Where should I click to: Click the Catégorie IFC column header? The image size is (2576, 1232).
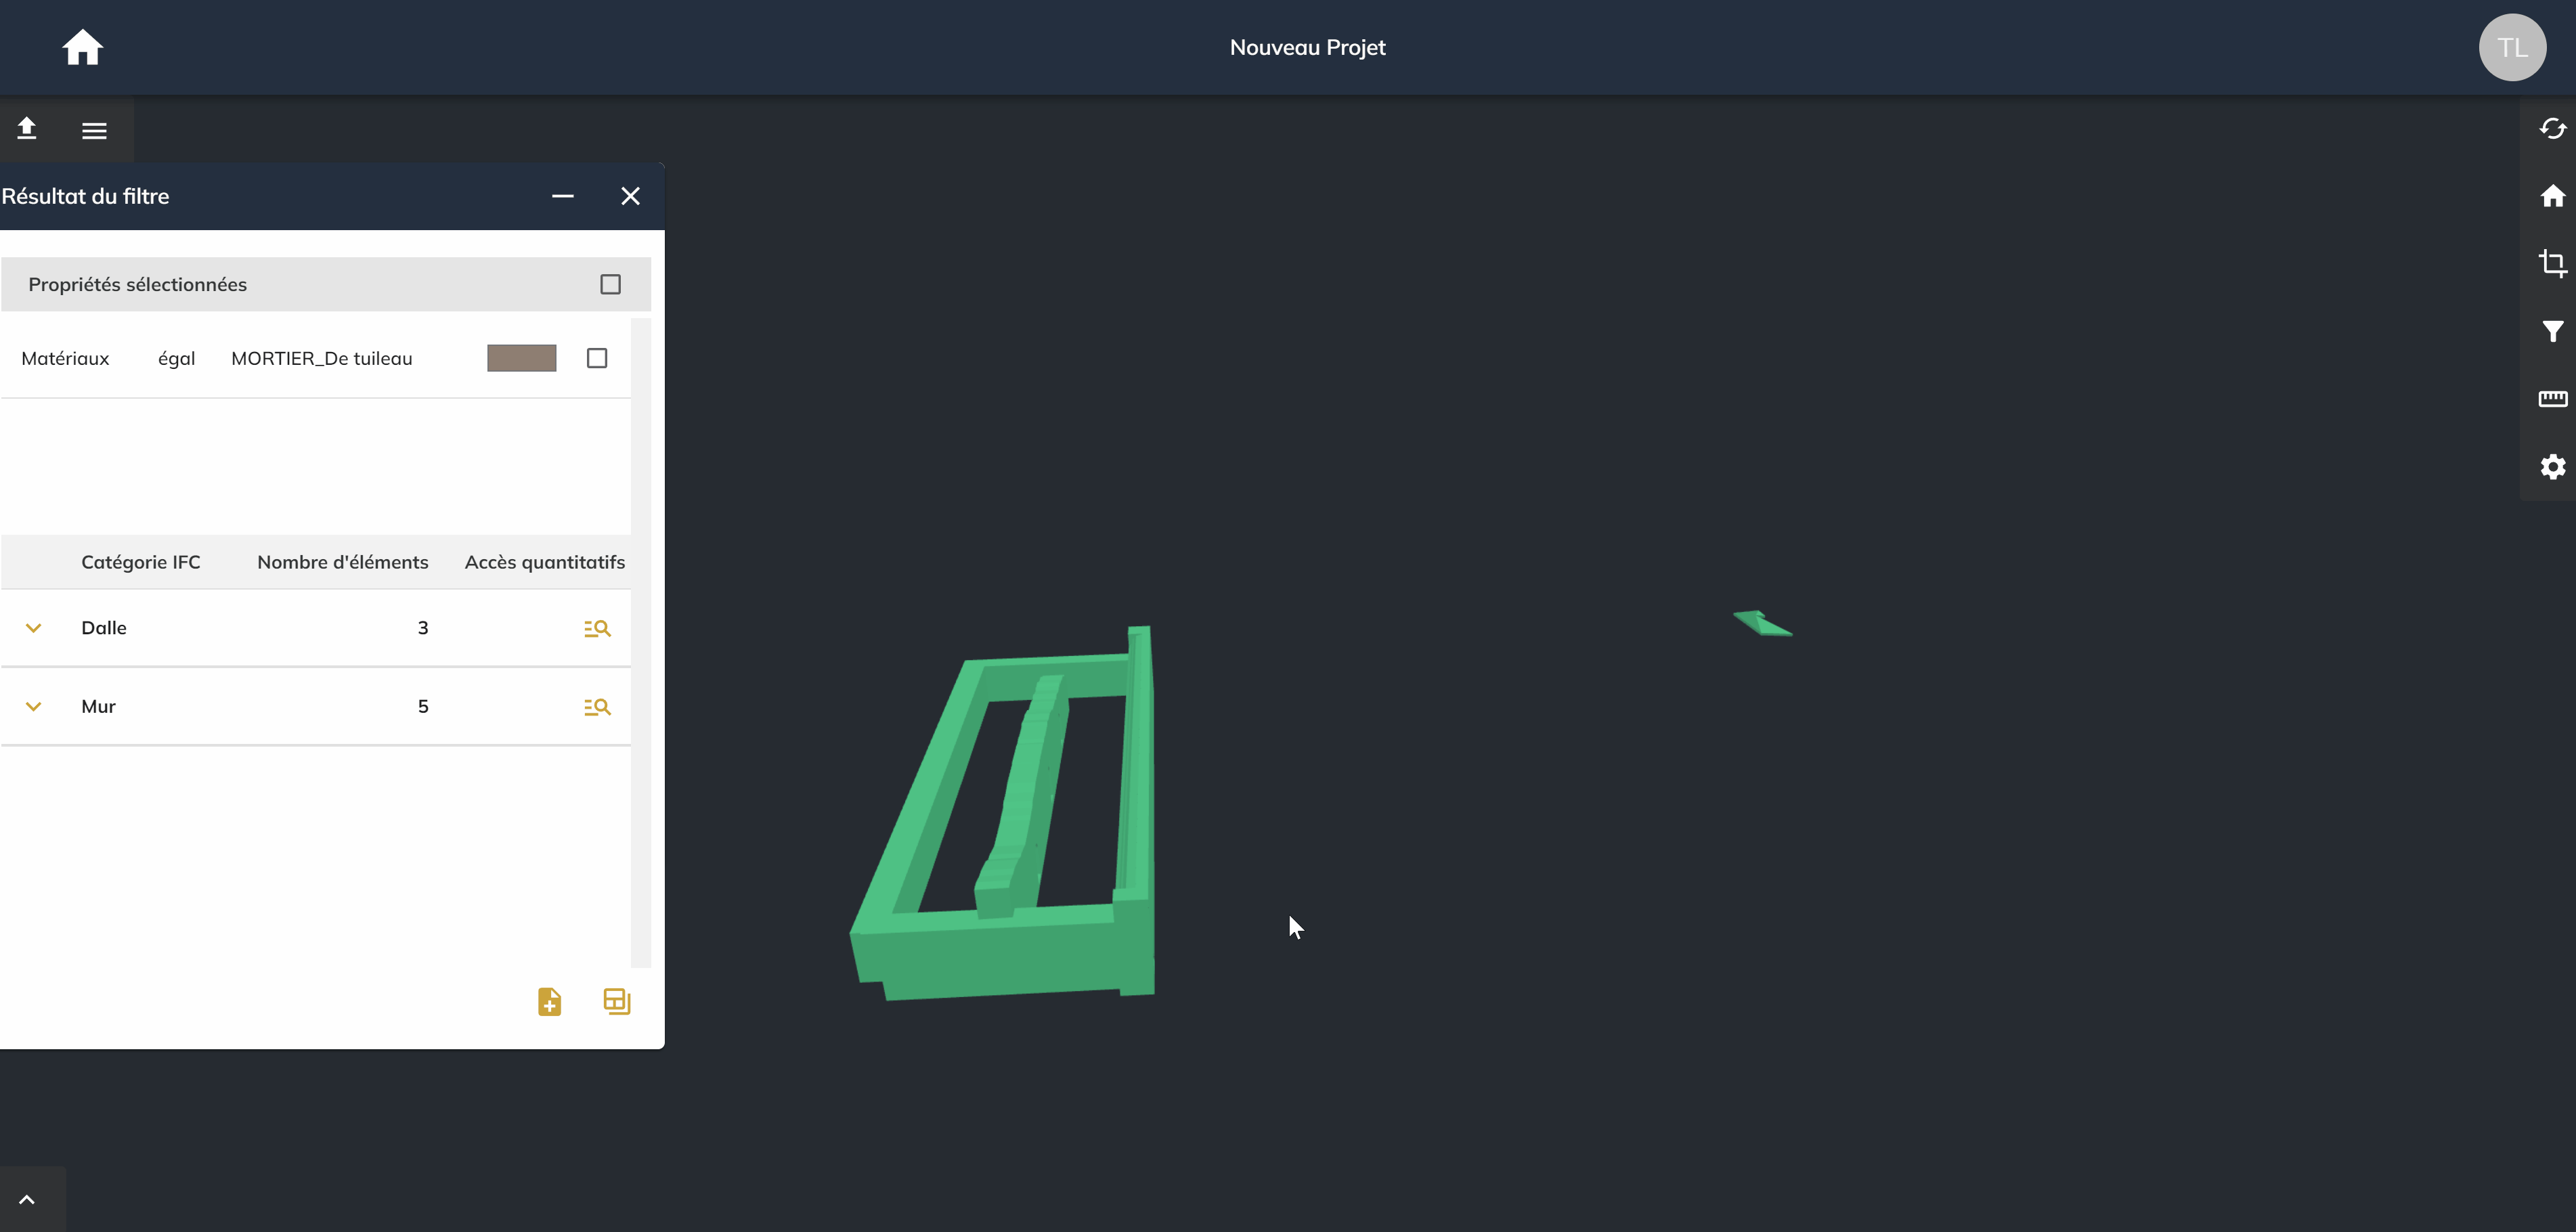[x=141, y=562]
